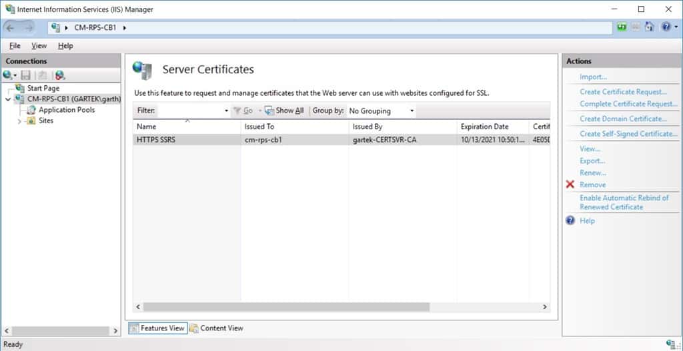Sort by the Issued To column header

coord(294,127)
